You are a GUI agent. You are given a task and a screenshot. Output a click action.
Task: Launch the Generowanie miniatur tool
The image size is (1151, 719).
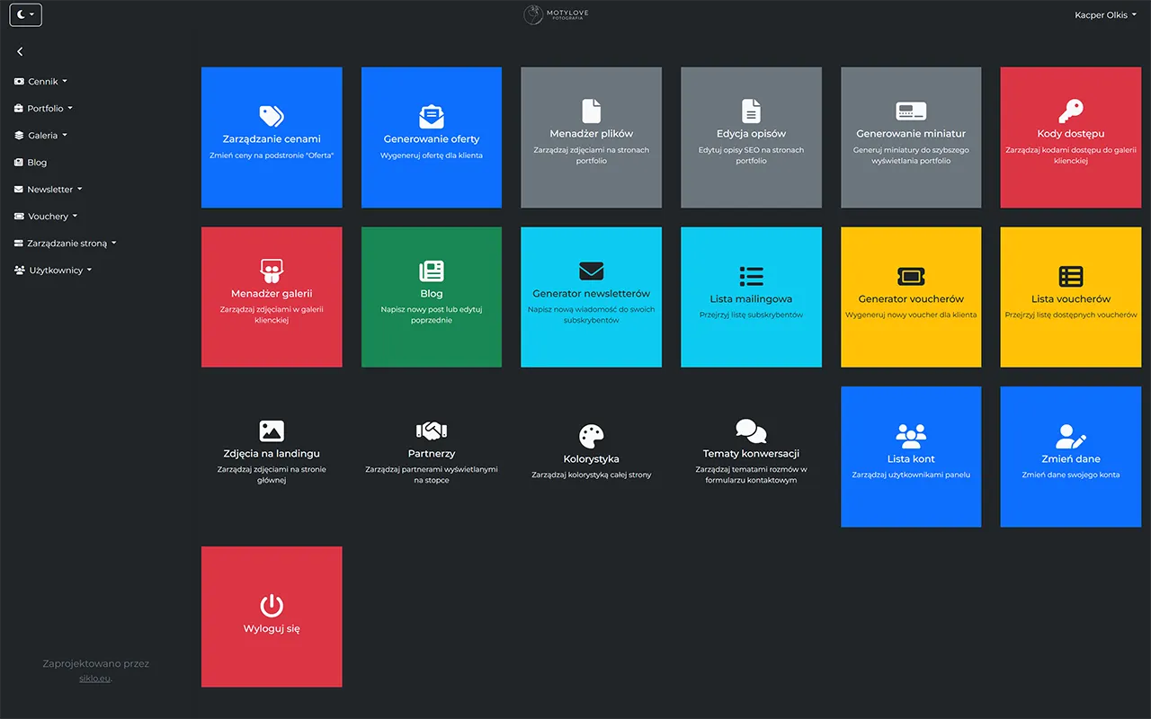[910, 137]
